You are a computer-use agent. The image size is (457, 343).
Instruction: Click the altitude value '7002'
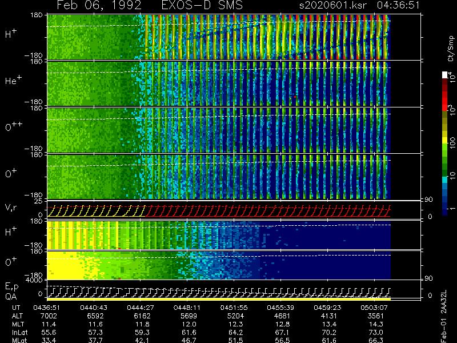(49, 316)
